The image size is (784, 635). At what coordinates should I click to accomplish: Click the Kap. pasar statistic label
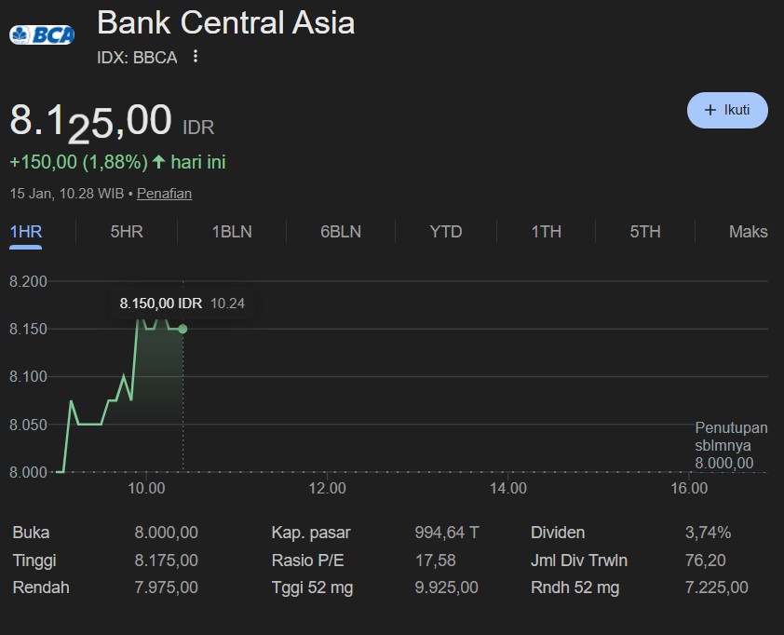(x=311, y=533)
